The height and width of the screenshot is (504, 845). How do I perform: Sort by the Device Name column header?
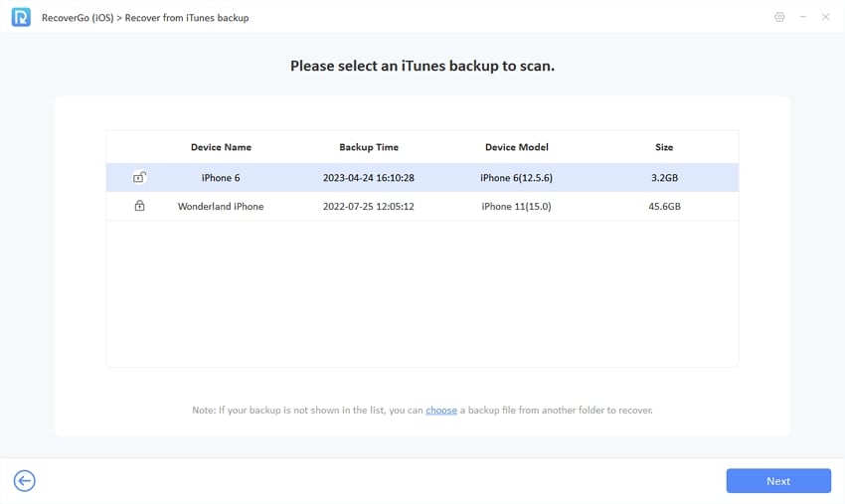click(221, 147)
